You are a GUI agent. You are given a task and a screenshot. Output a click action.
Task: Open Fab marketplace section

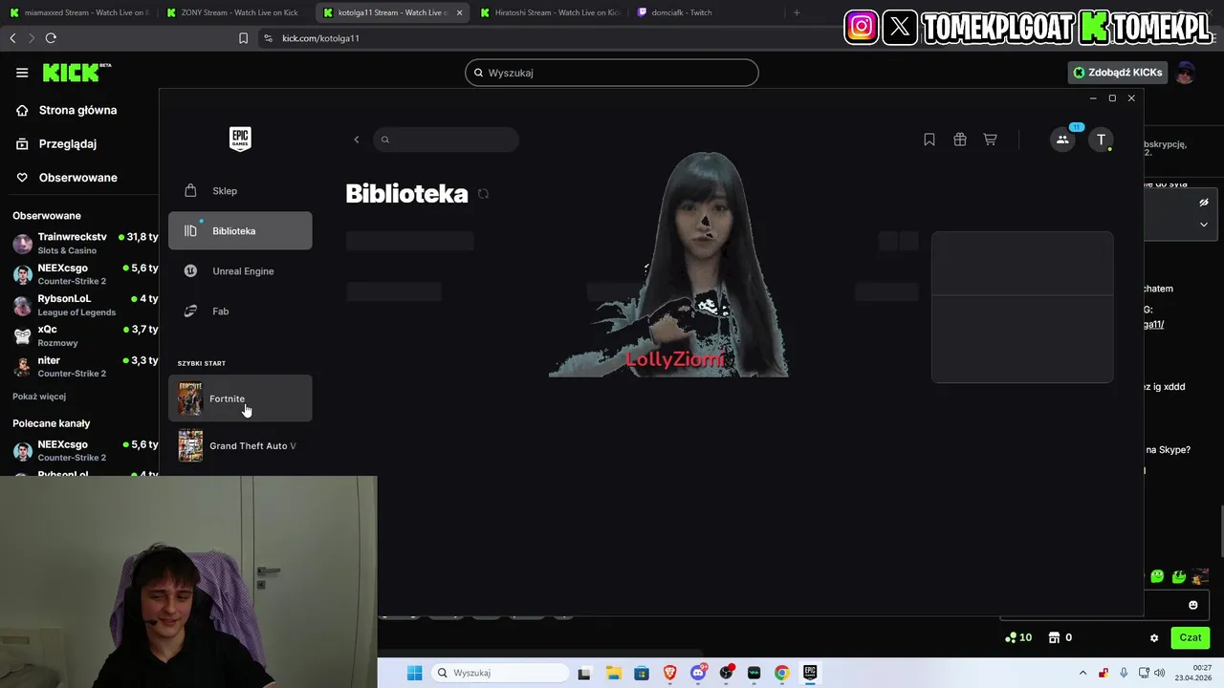pyautogui.click(x=240, y=311)
